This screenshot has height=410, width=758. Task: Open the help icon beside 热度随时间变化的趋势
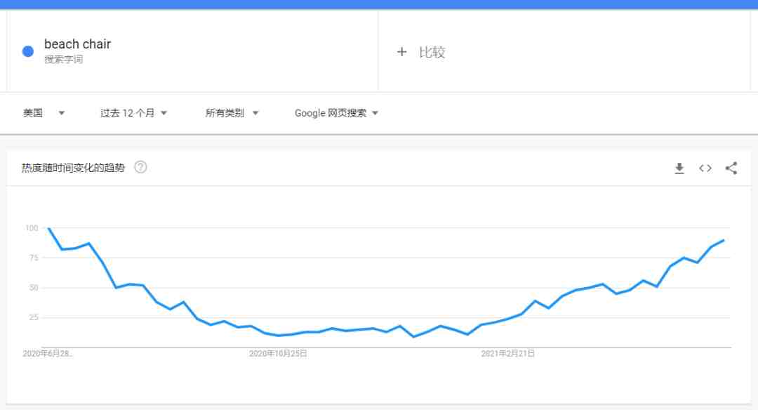click(140, 167)
